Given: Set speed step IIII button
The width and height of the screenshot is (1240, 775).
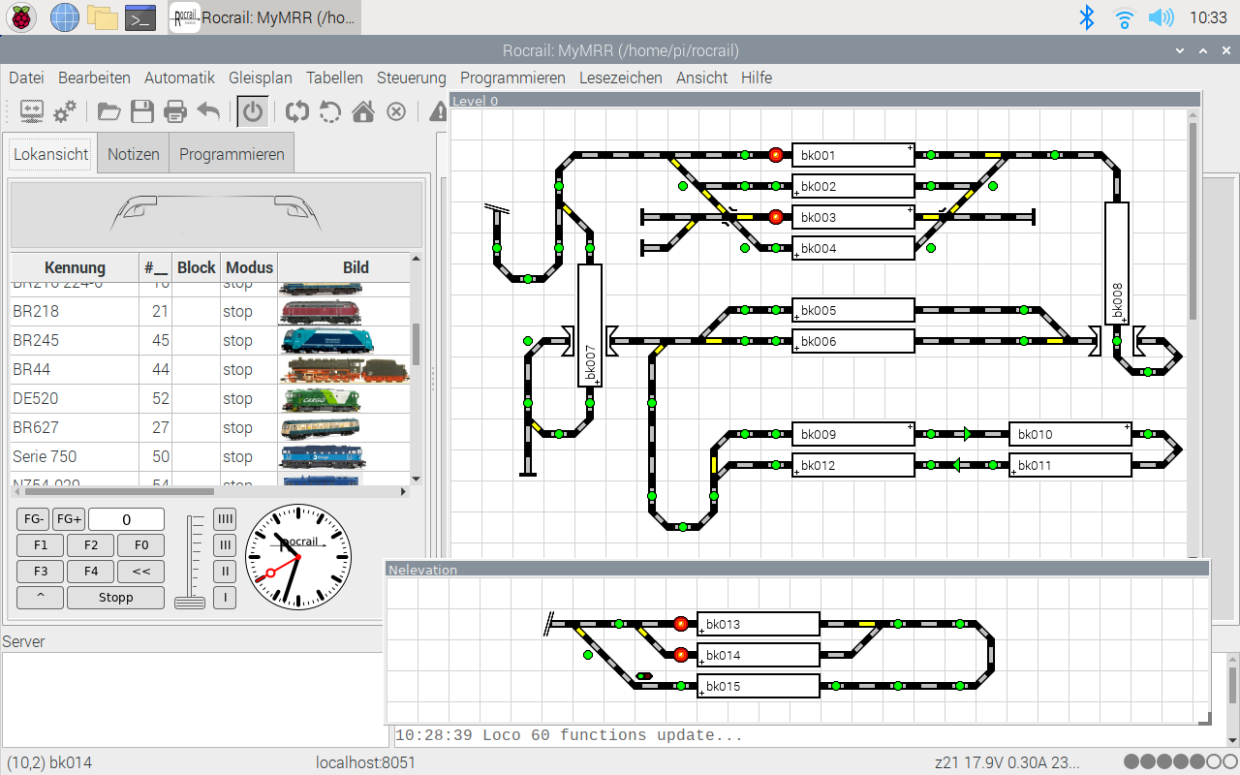Looking at the screenshot, I should tap(225, 519).
